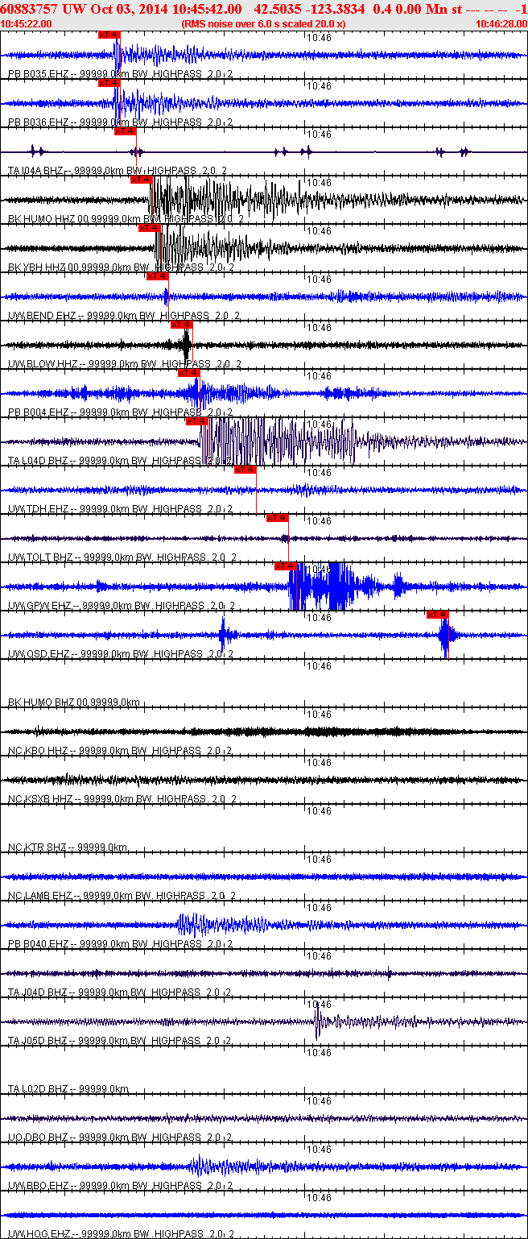
Task: Select the TA J04D BHZ station label
Action: tap(120, 992)
